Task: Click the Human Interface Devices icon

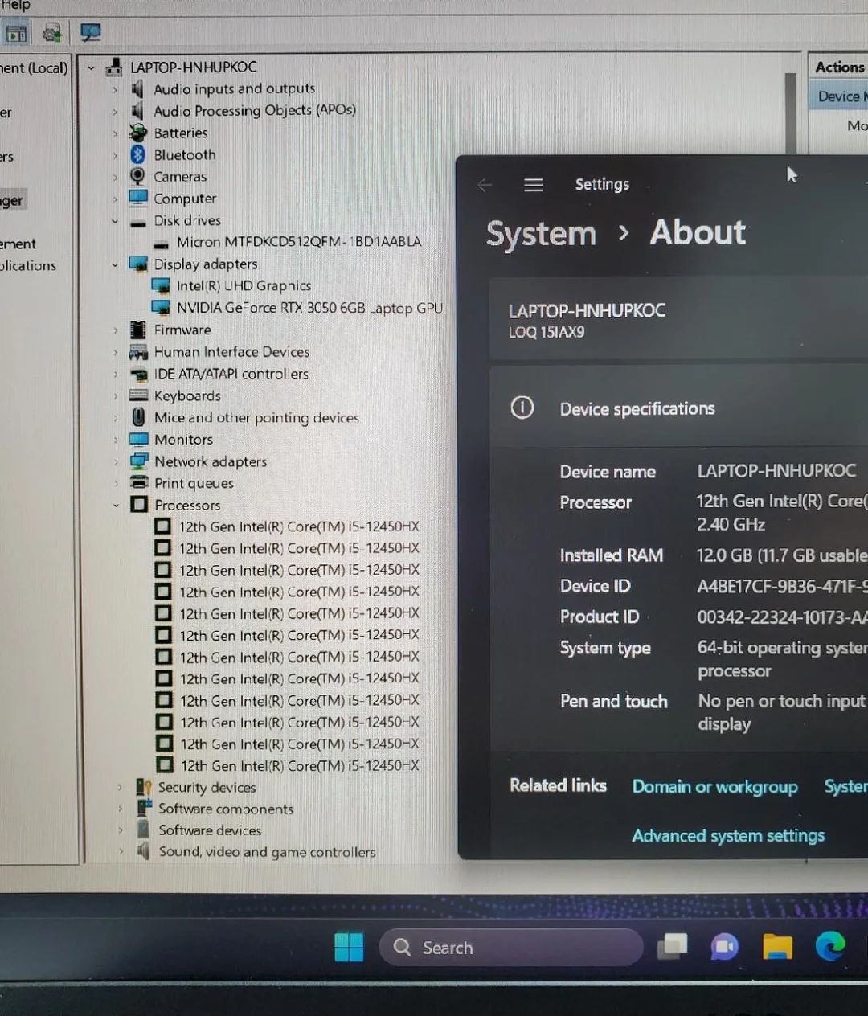Action: 138,352
